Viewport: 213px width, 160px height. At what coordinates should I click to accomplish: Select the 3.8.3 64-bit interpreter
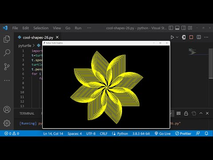(141, 134)
